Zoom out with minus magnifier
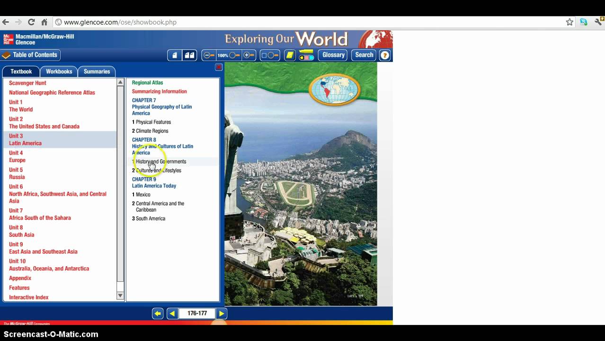The width and height of the screenshot is (605, 341). point(209,55)
